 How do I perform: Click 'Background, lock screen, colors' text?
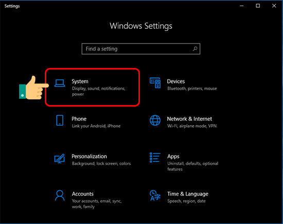point(101,164)
